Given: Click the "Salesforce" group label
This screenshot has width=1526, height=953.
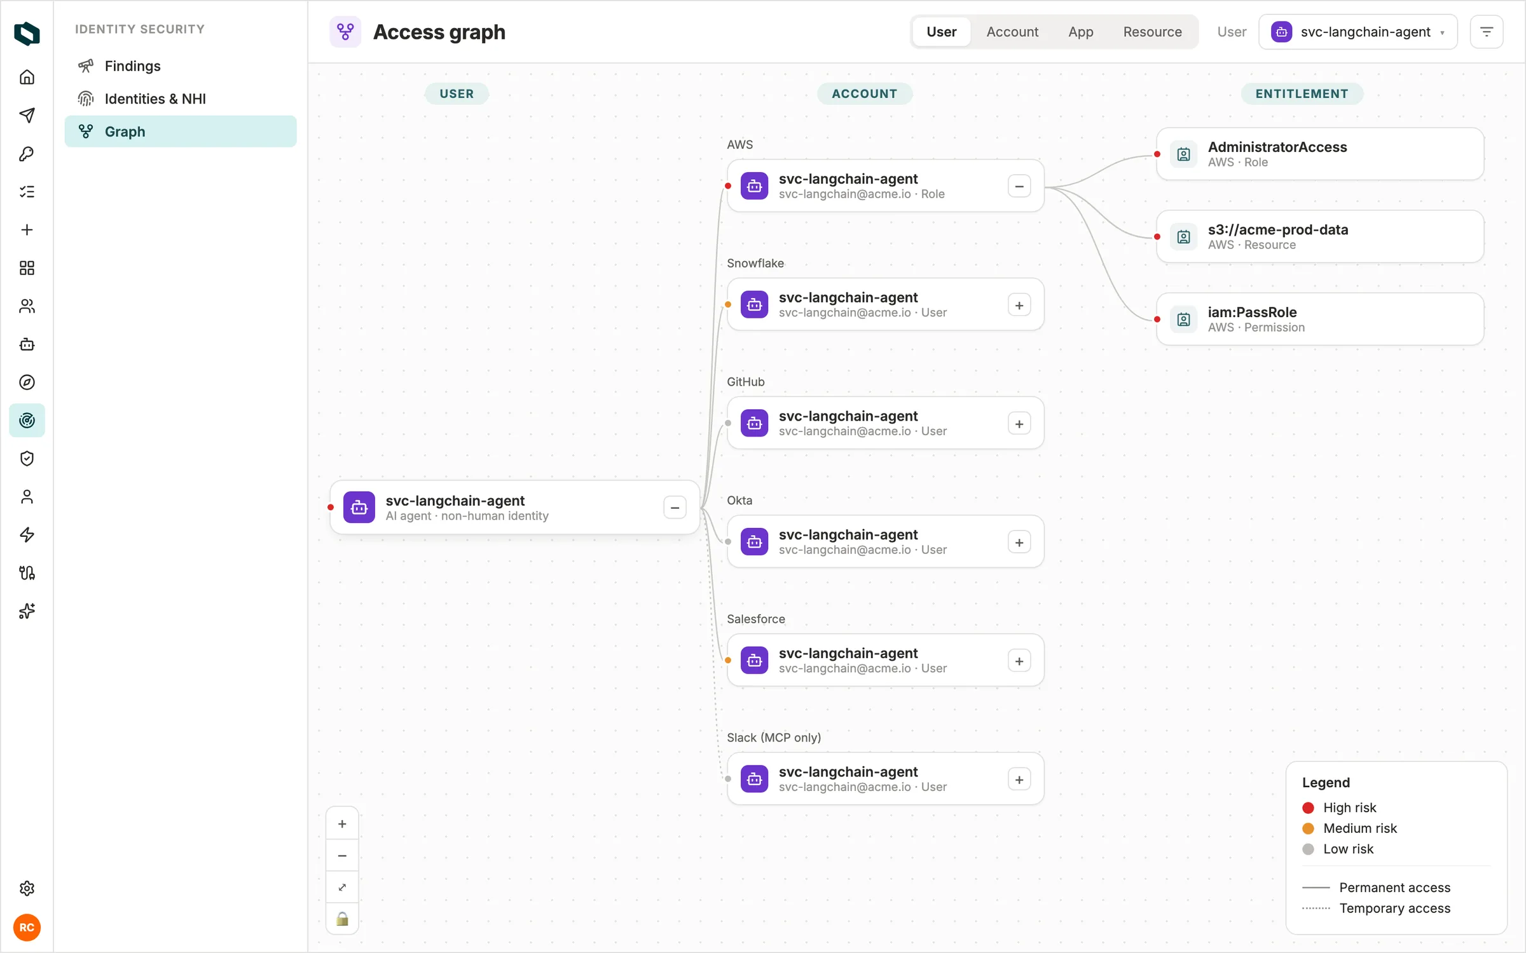Looking at the screenshot, I should tap(756, 619).
